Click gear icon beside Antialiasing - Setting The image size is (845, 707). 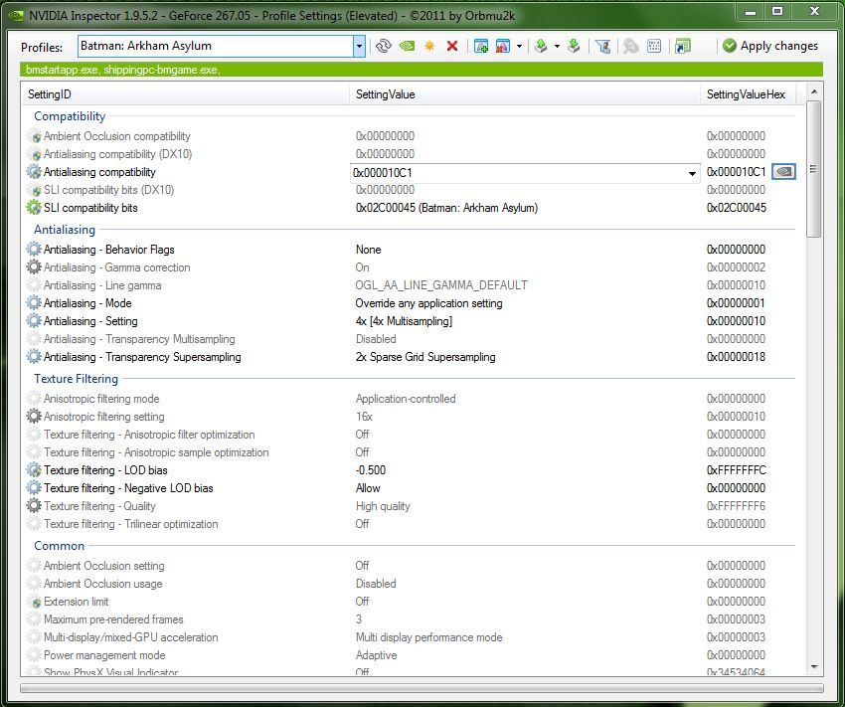click(x=34, y=320)
